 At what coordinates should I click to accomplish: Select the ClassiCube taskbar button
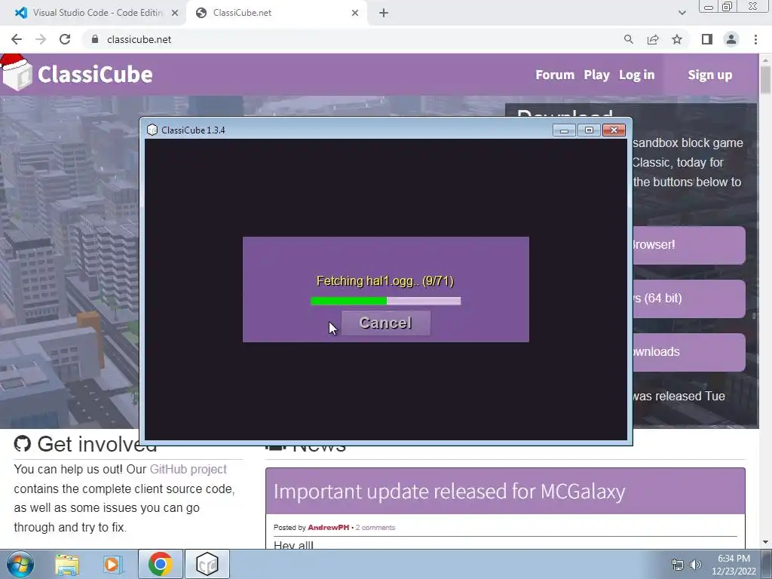207,564
